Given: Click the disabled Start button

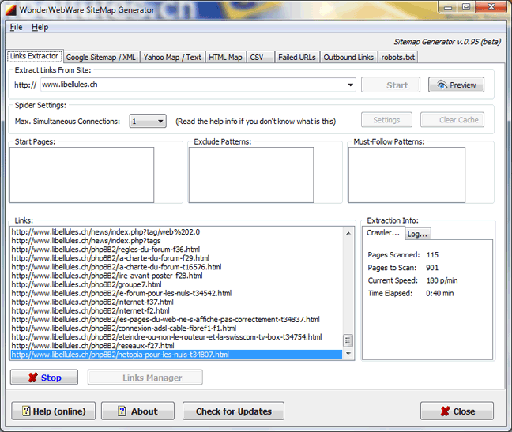Looking at the screenshot, I should click(x=390, y=85).
